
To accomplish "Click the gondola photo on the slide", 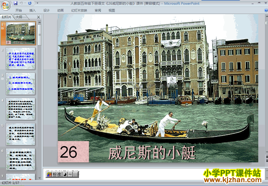I will coord(158,88).
